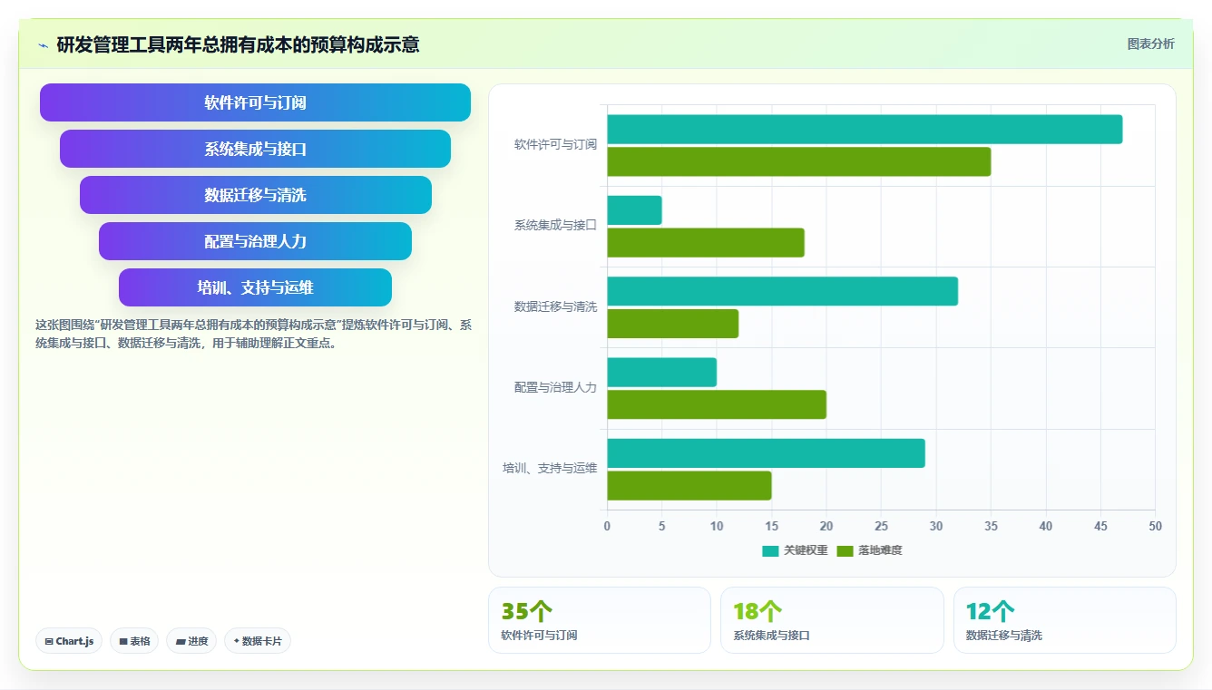Click the 系统集成与接口 y-axis label
This screenshot has width=1212, height=690.
(x=555, y=225)
